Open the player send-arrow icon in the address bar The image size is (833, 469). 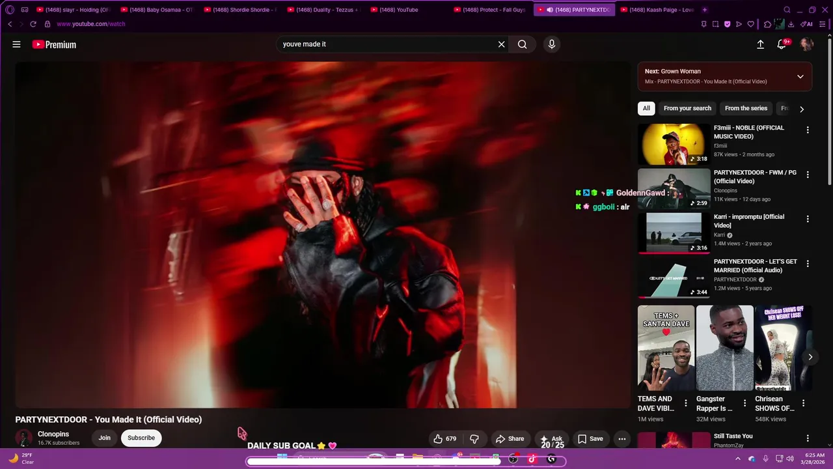pyautogui.click(x=739, y=24)
